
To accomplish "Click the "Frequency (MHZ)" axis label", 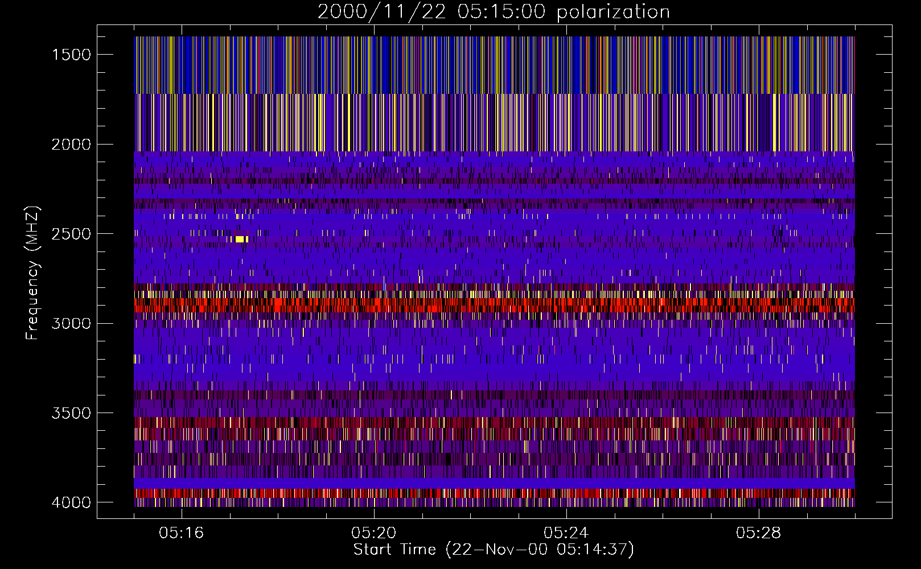I will click(x=32, y=273).
